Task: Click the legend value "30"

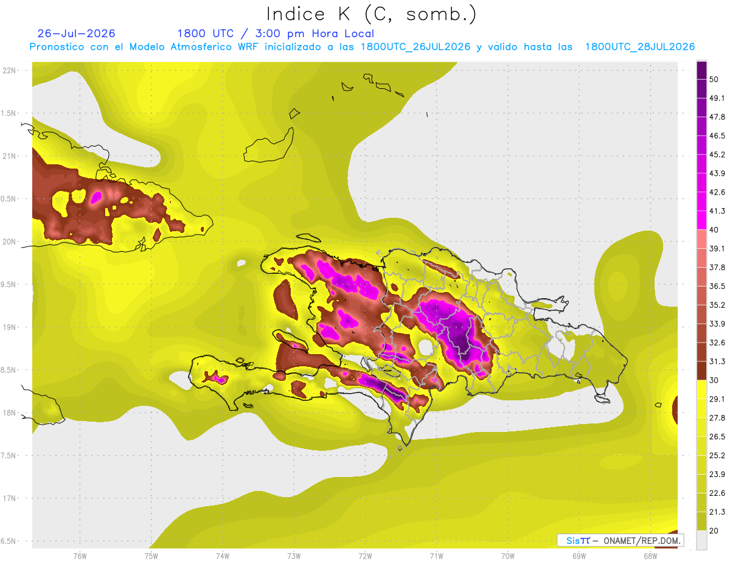Action: 714,380
